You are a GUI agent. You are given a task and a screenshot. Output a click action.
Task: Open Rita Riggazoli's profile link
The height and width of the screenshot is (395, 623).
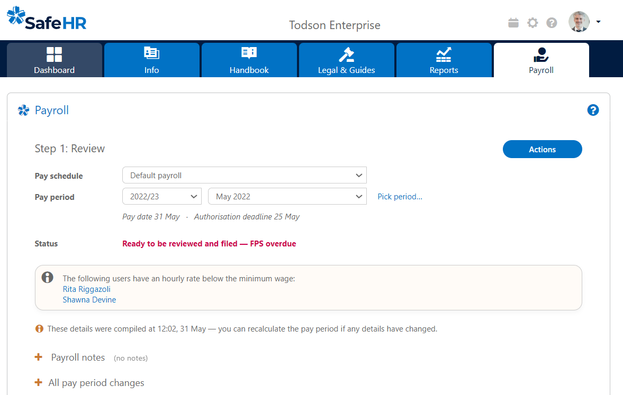(x=86, y=289)
